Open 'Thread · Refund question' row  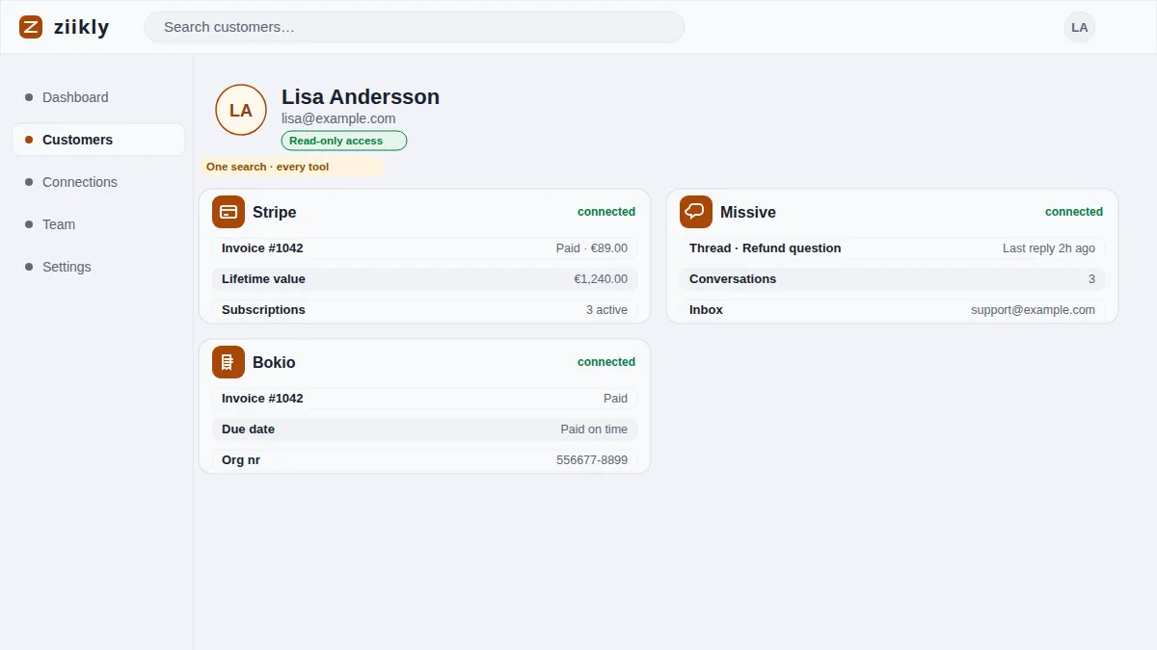pyautogui.click(x=892, y=248)
